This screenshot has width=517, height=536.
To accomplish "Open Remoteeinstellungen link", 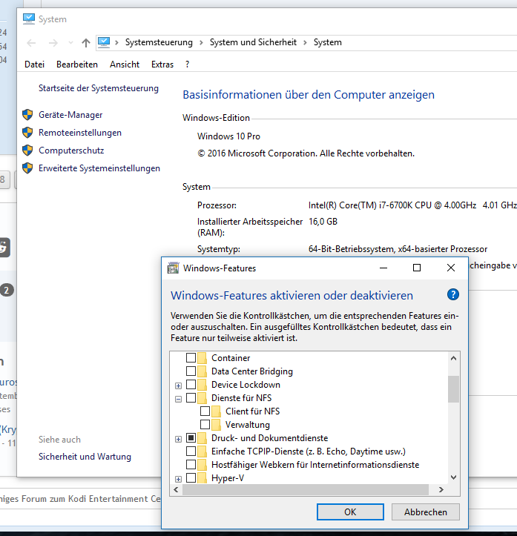I will point(80,133).
